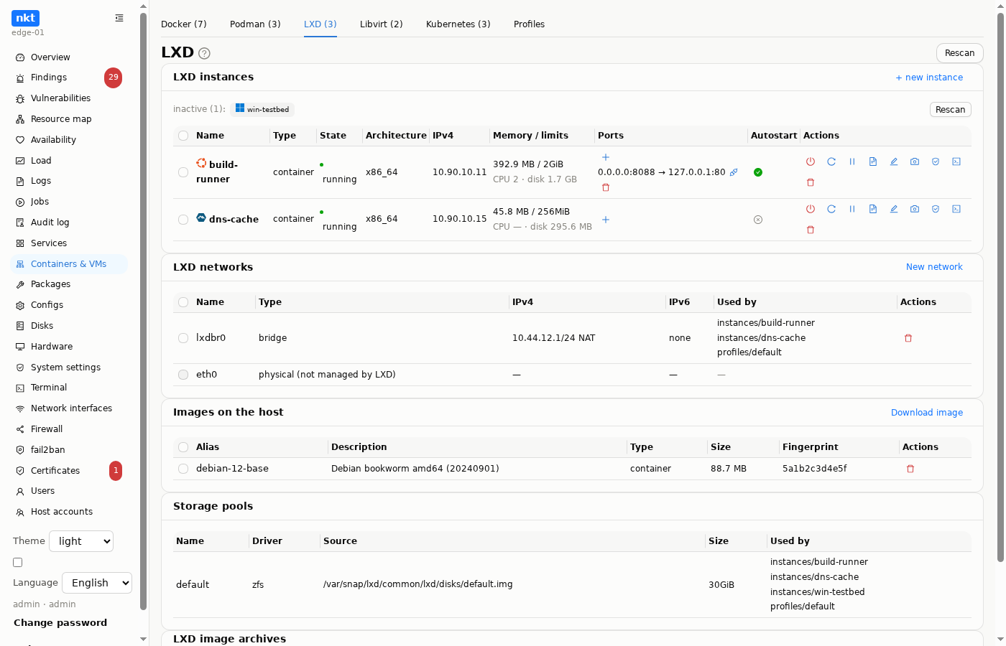Open logs document icon for build-runner

(x=873, y=161)
